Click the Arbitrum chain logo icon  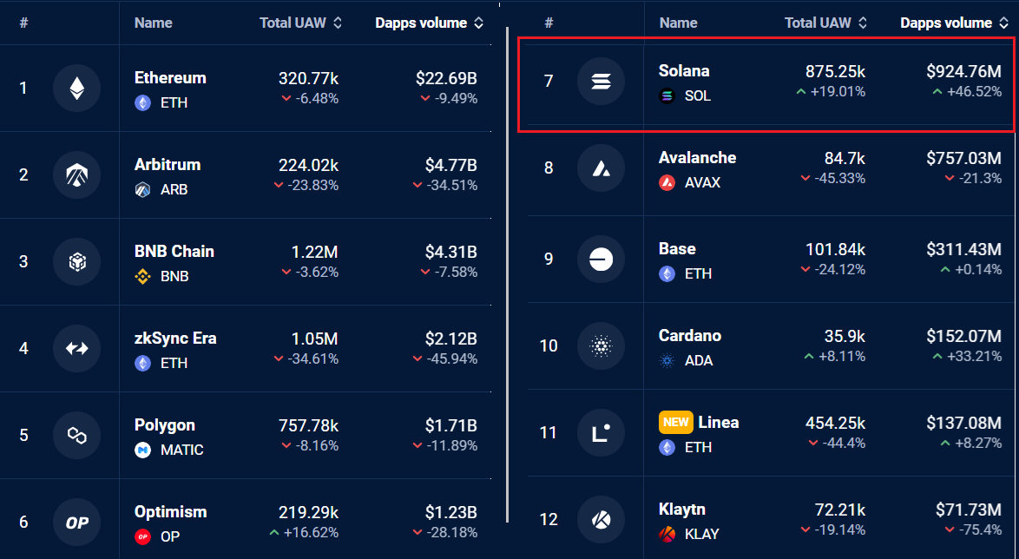[x=77, y=174]
